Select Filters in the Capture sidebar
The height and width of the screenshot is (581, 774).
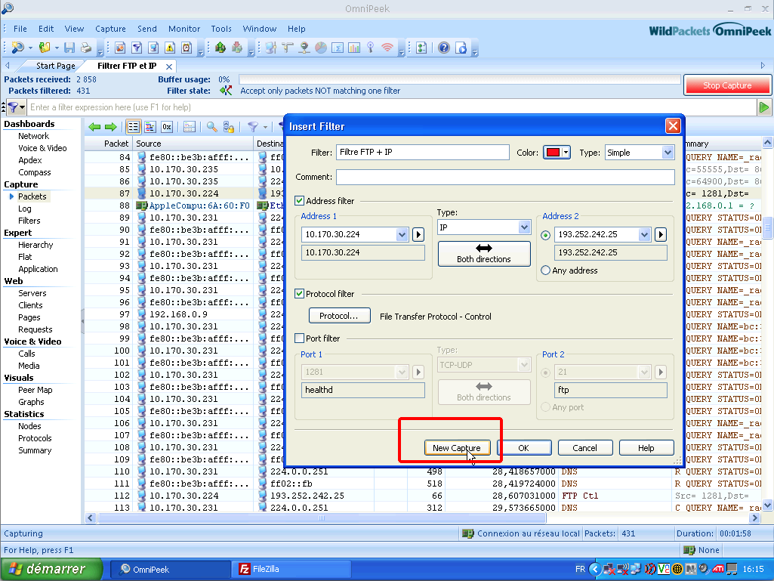tap(29, 221)
